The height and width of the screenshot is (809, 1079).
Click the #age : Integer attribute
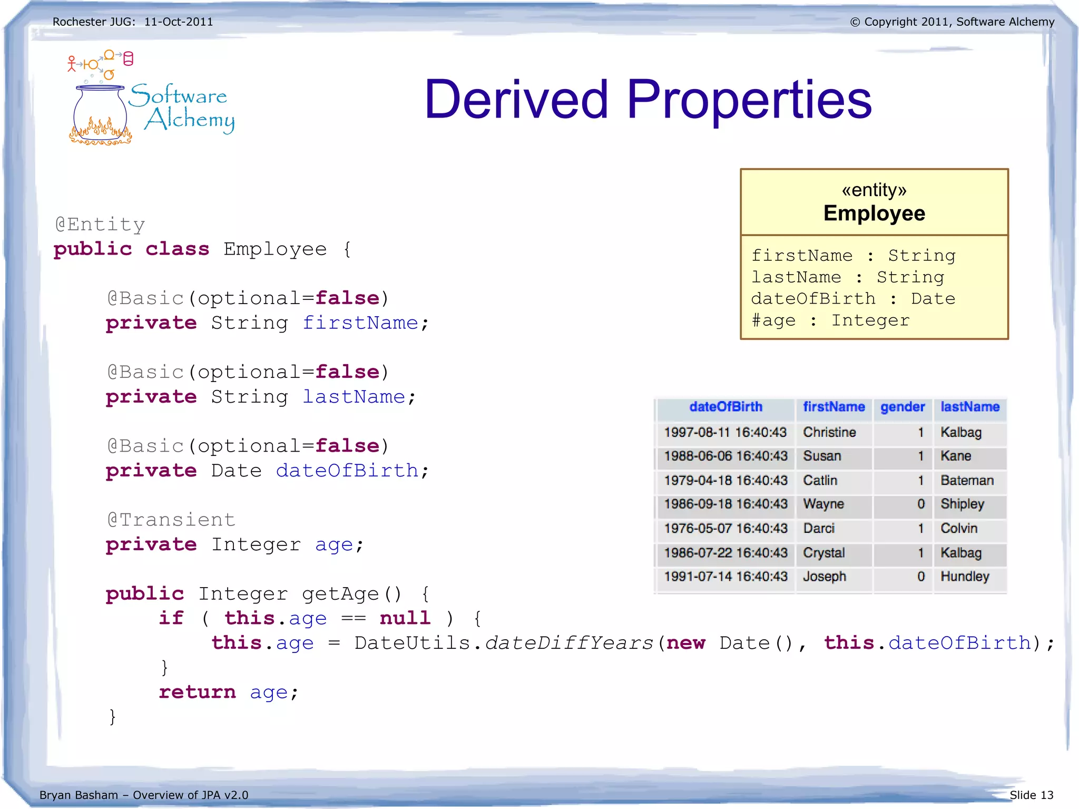pos(830,320)
